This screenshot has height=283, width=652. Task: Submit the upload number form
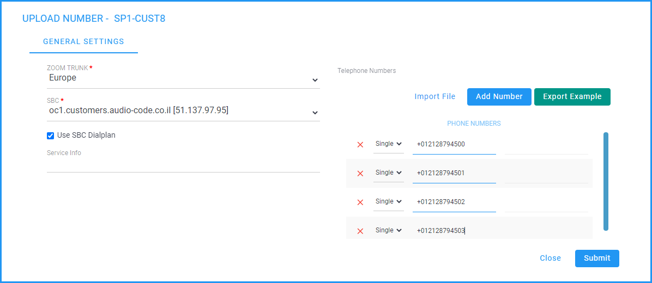[x=597, y=258]
